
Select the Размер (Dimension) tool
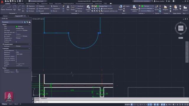tap(73, 8)
